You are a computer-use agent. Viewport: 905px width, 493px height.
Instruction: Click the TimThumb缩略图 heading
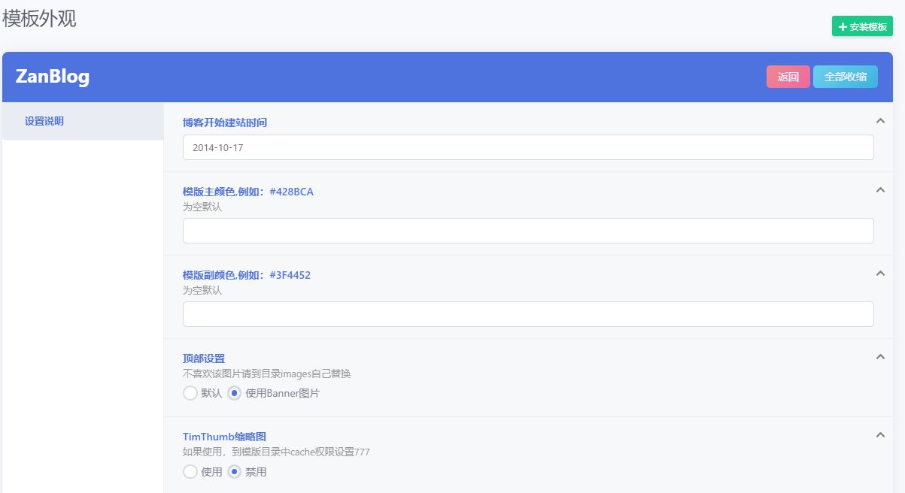224,437
